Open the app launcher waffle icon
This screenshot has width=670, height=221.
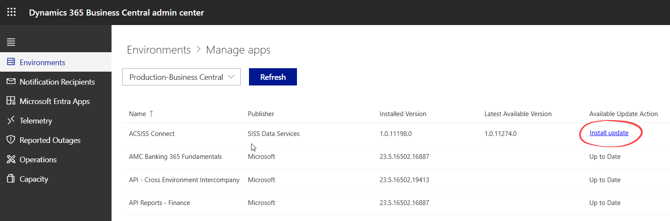pos(11,12)
